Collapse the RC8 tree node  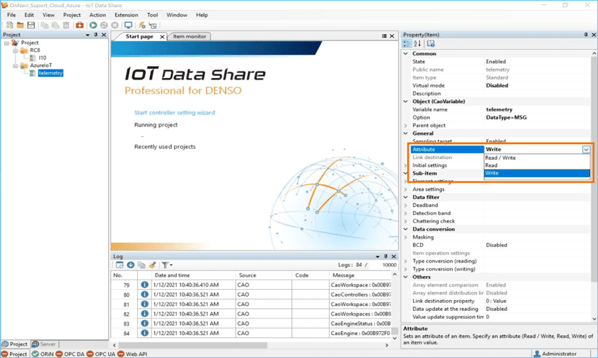tap(16, 51)
